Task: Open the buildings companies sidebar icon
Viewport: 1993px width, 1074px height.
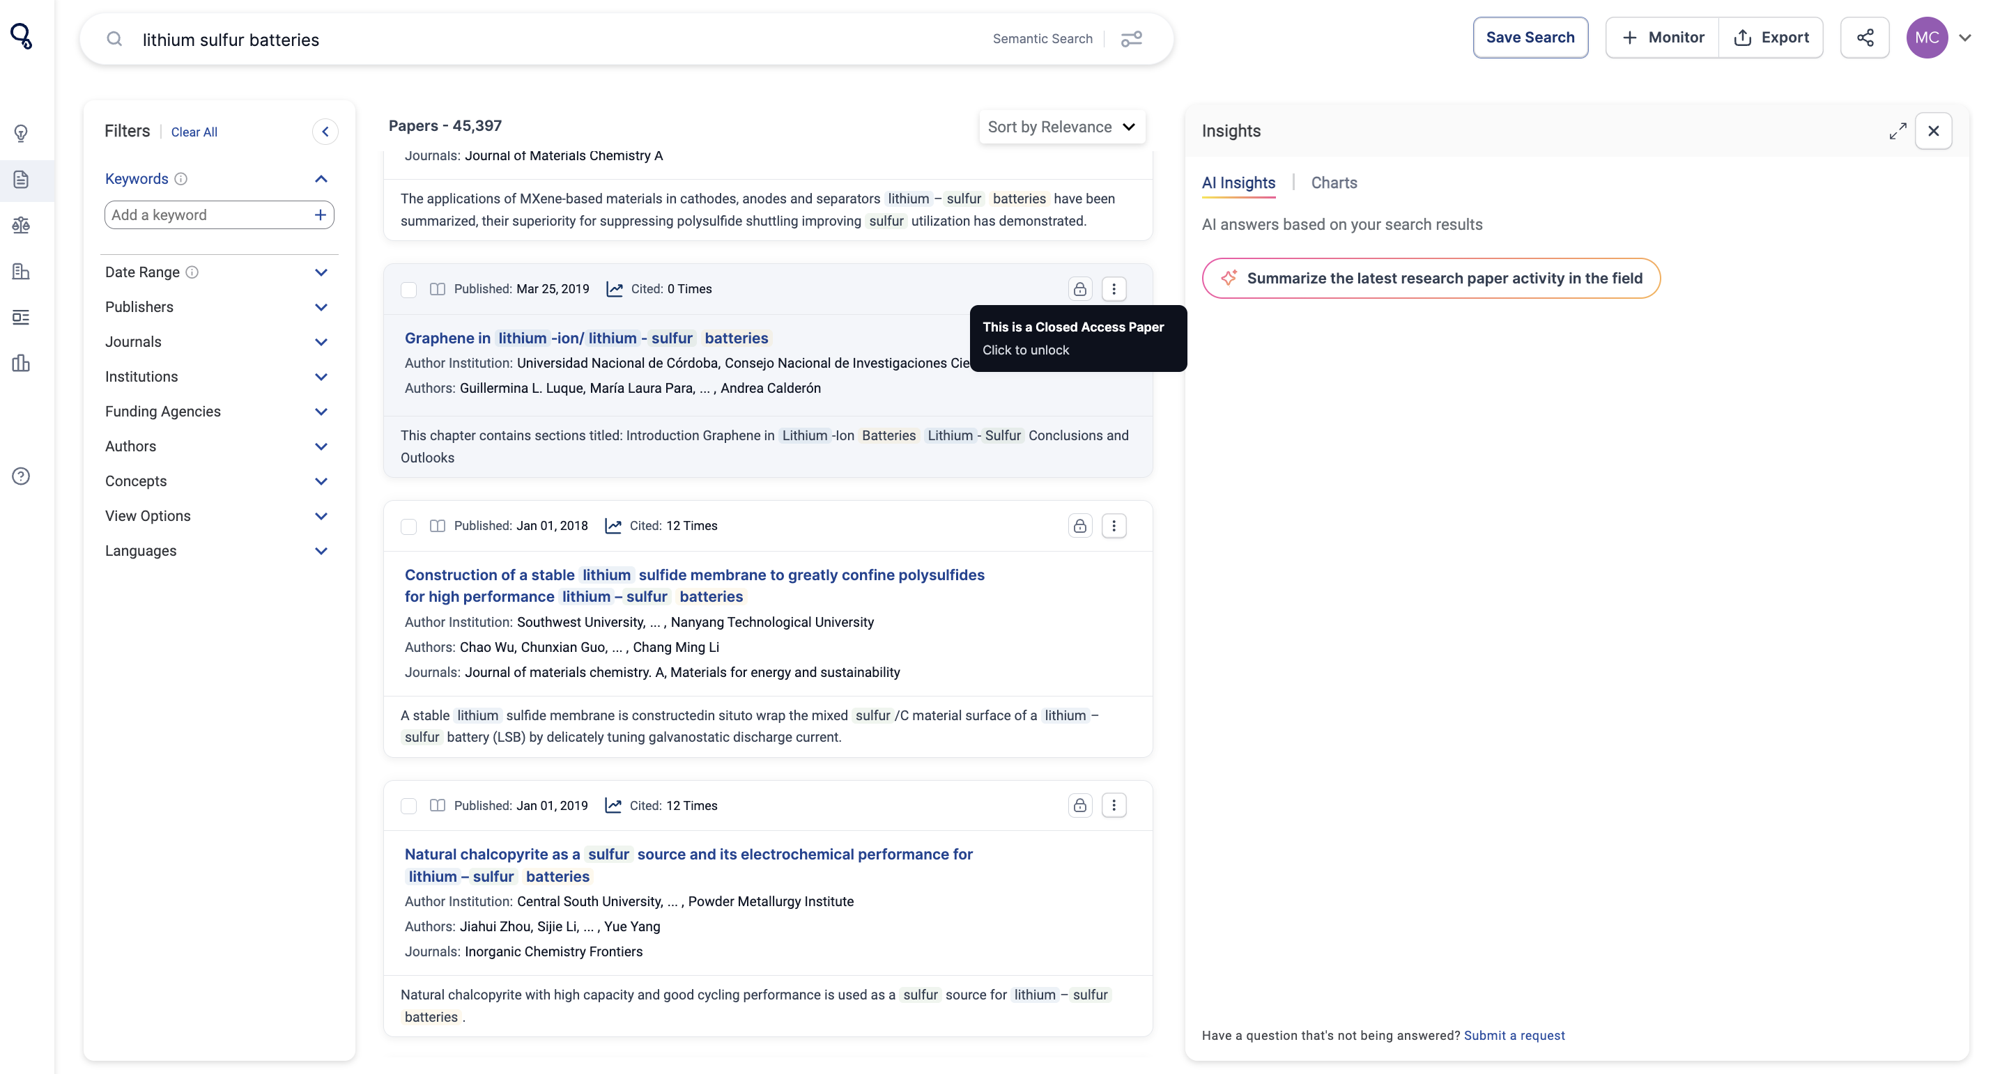Action: click(x=21, y=272)
